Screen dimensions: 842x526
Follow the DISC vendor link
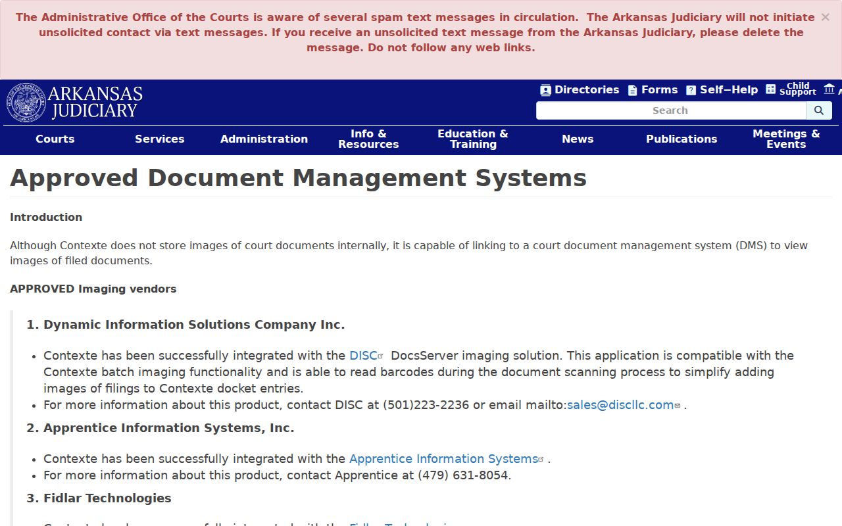pyautogui.click(x=363, y=356)
